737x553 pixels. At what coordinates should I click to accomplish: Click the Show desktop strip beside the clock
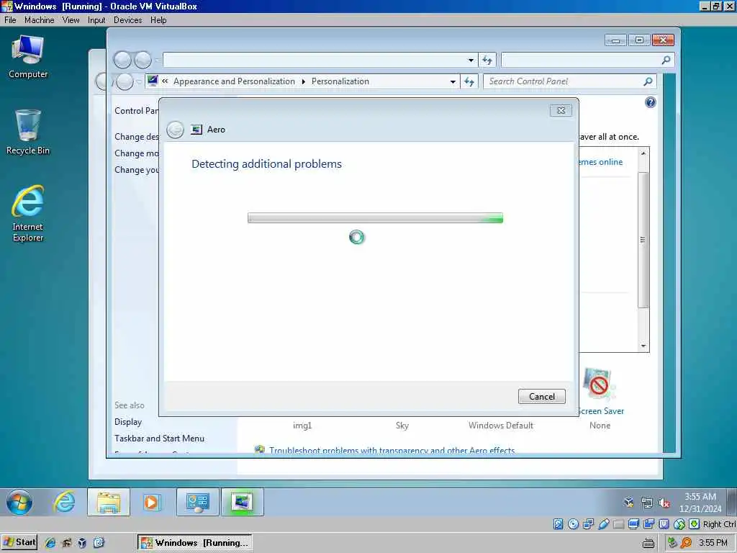coord(732,502)
